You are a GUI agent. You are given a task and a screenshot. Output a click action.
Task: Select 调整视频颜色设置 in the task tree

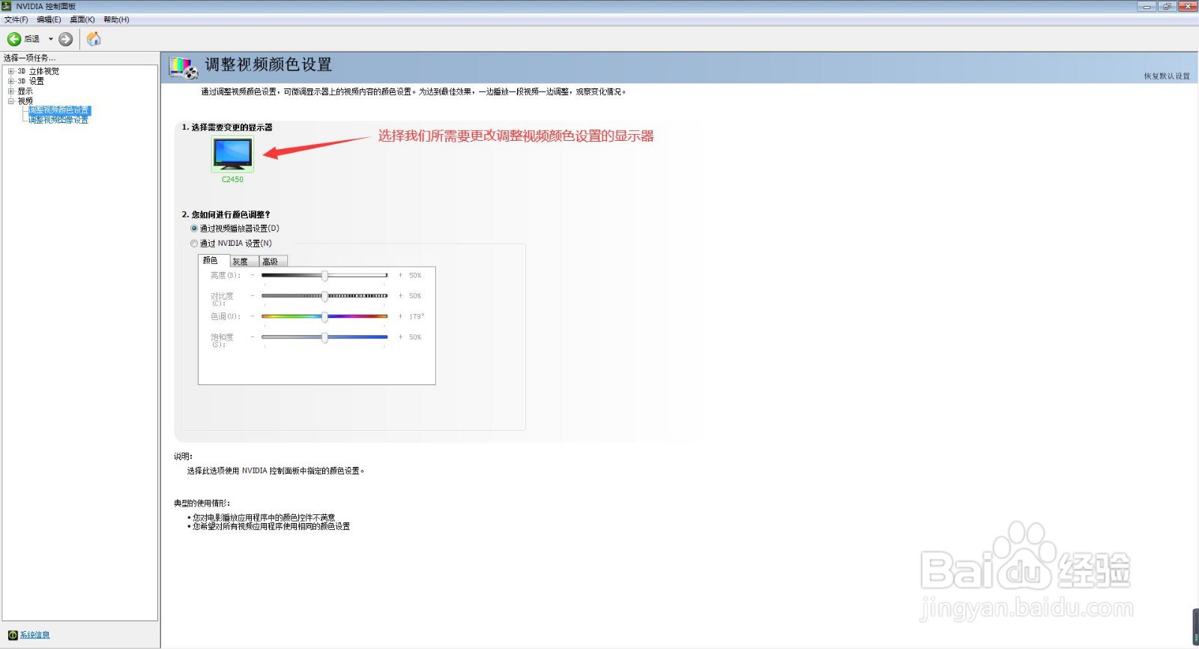pos(58,110)
